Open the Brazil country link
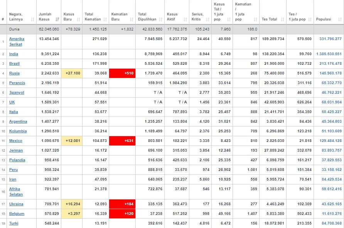This screenshot has width=344, height=228. pyautogui.click(x=15, y=64)
